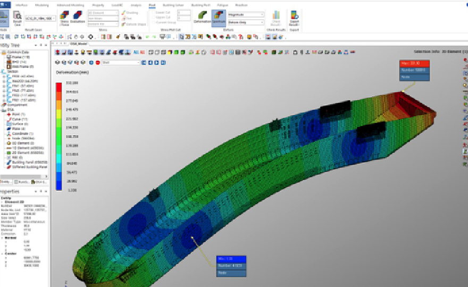
Task: Select 2D Element in the entity tree
Action: 20,153
